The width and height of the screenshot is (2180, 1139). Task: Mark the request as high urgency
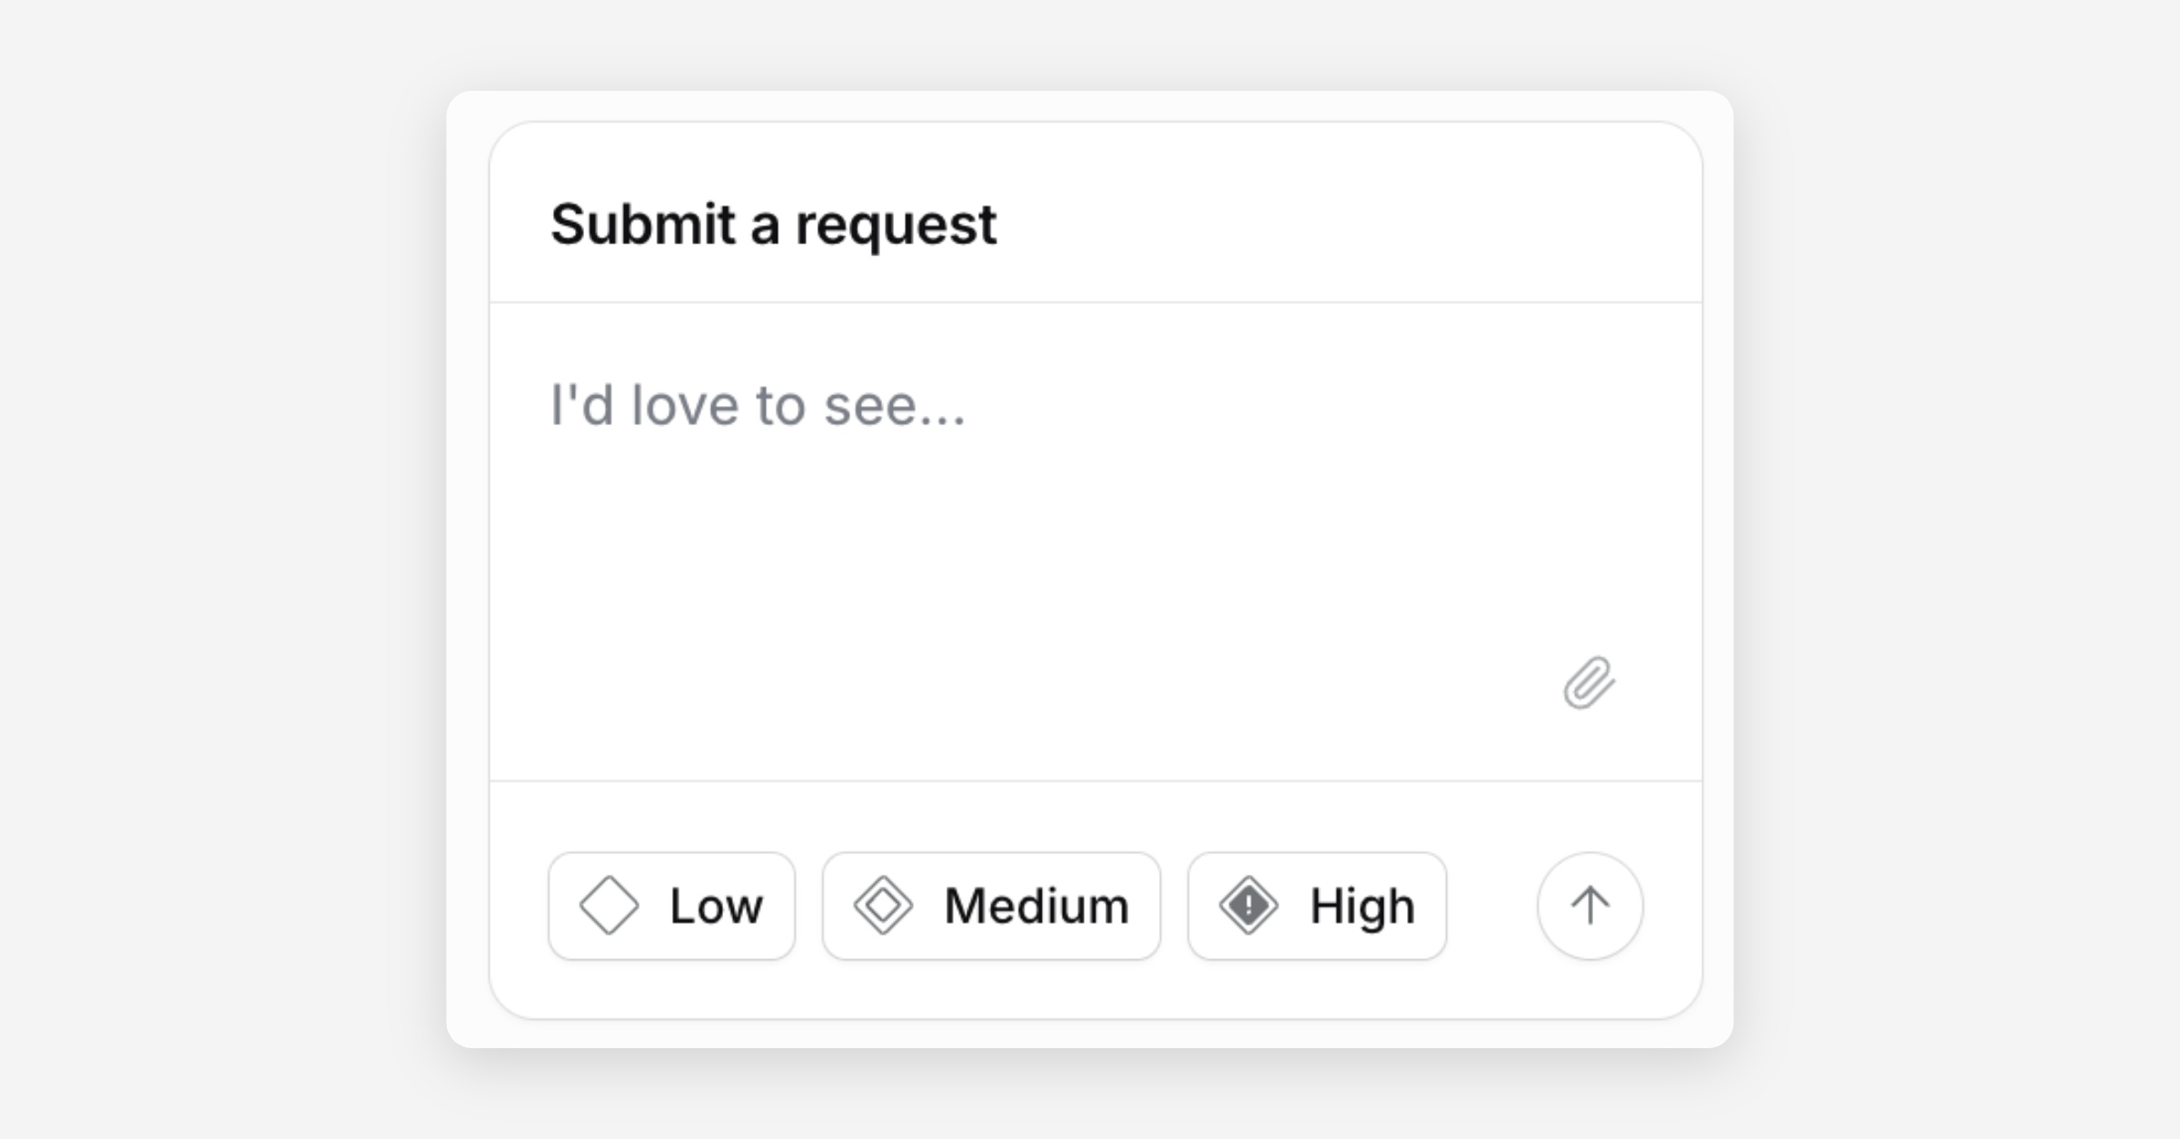[1316, 906]
